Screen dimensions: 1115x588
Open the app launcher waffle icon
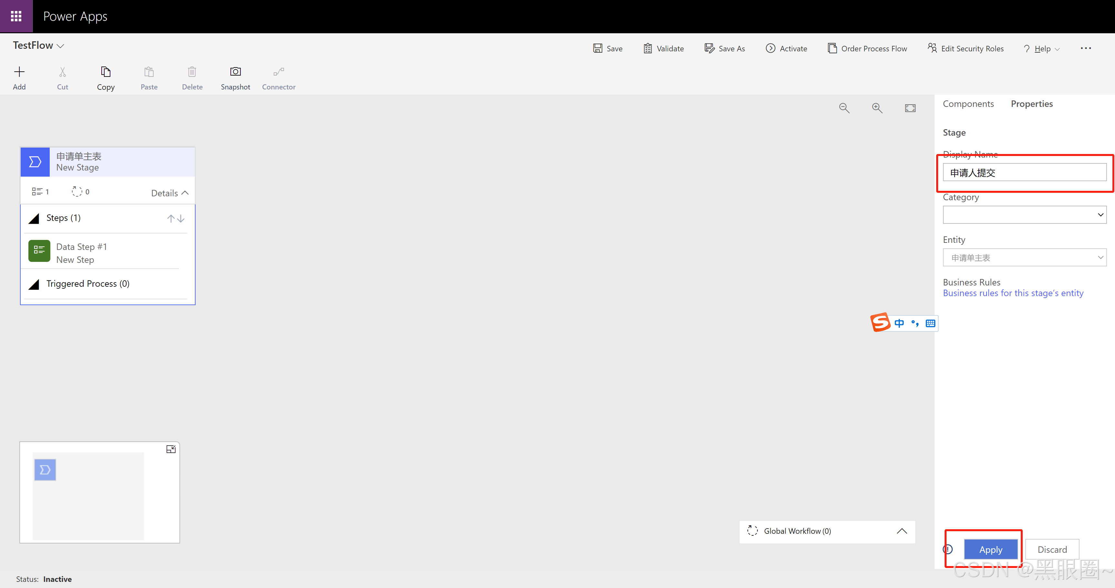coord(16,16)
